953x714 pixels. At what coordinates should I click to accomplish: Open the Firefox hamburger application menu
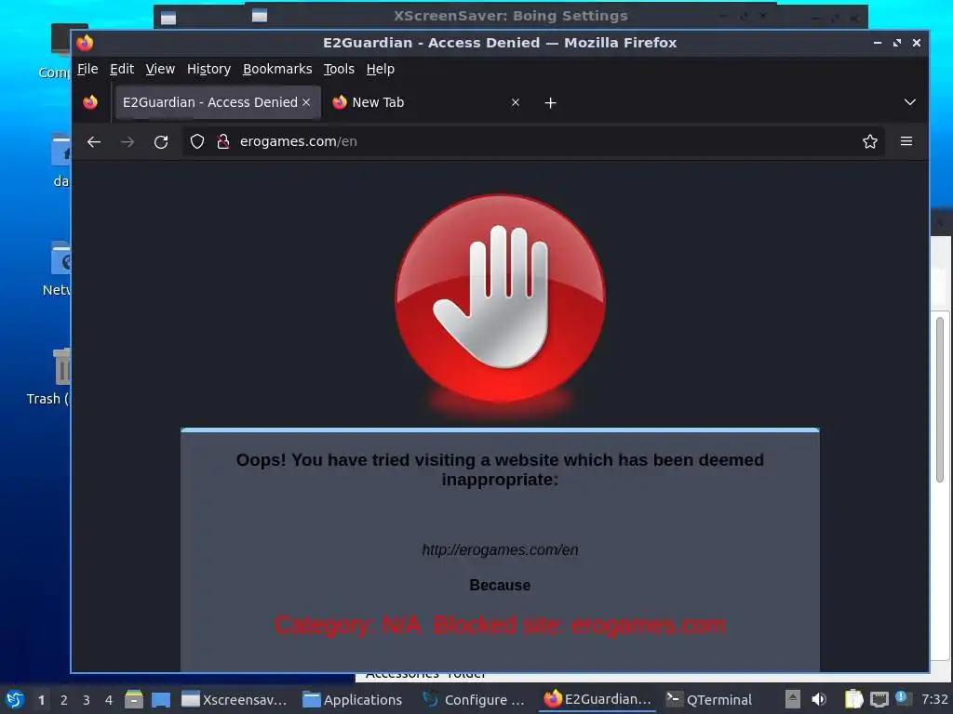point(906,141)
